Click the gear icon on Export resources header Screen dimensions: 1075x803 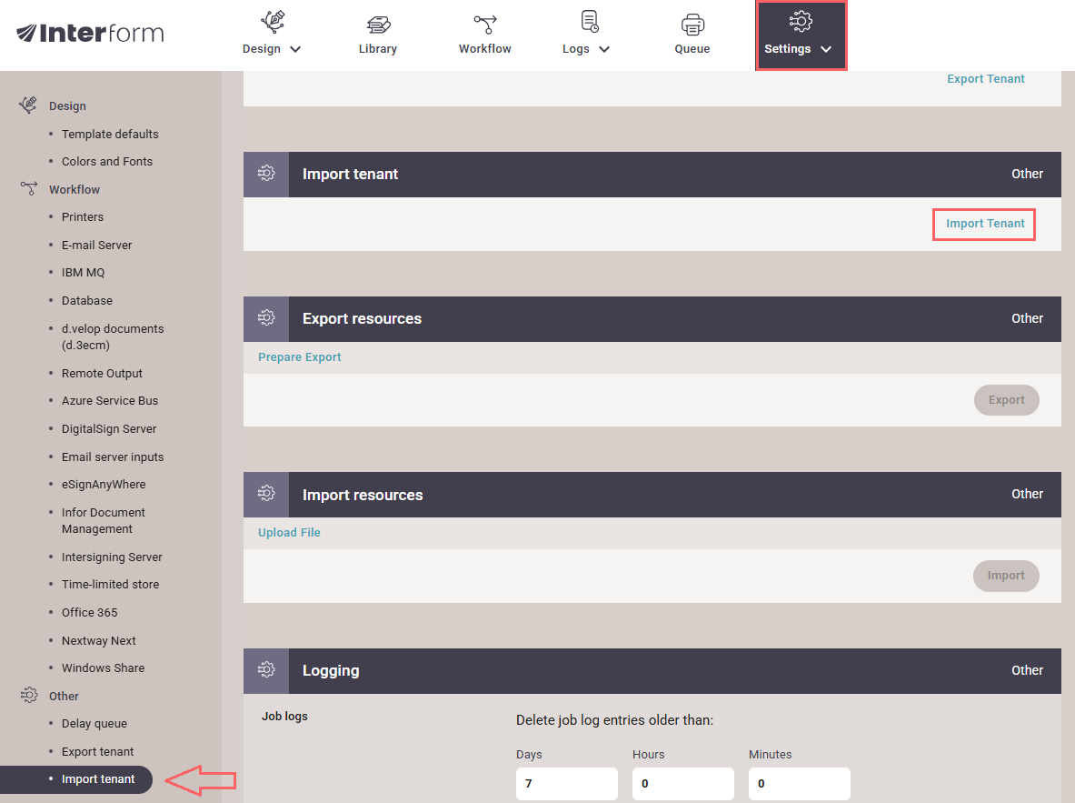pyautogui.click(x=266, y=318)
